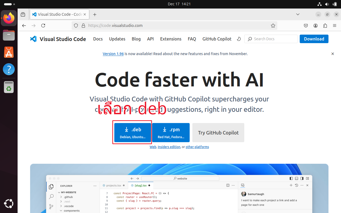Dismiss the Version 1.96 banner
Image resolution: width=341 pixels, height=213 pixels.
(x=332, y=54)
